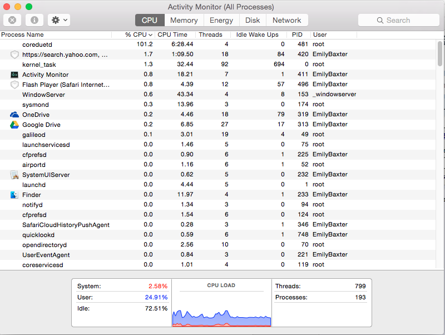The height and width of the screenshot is (335, 445).
Task: Select the launchd process row
Action: (x=217, y=185)
